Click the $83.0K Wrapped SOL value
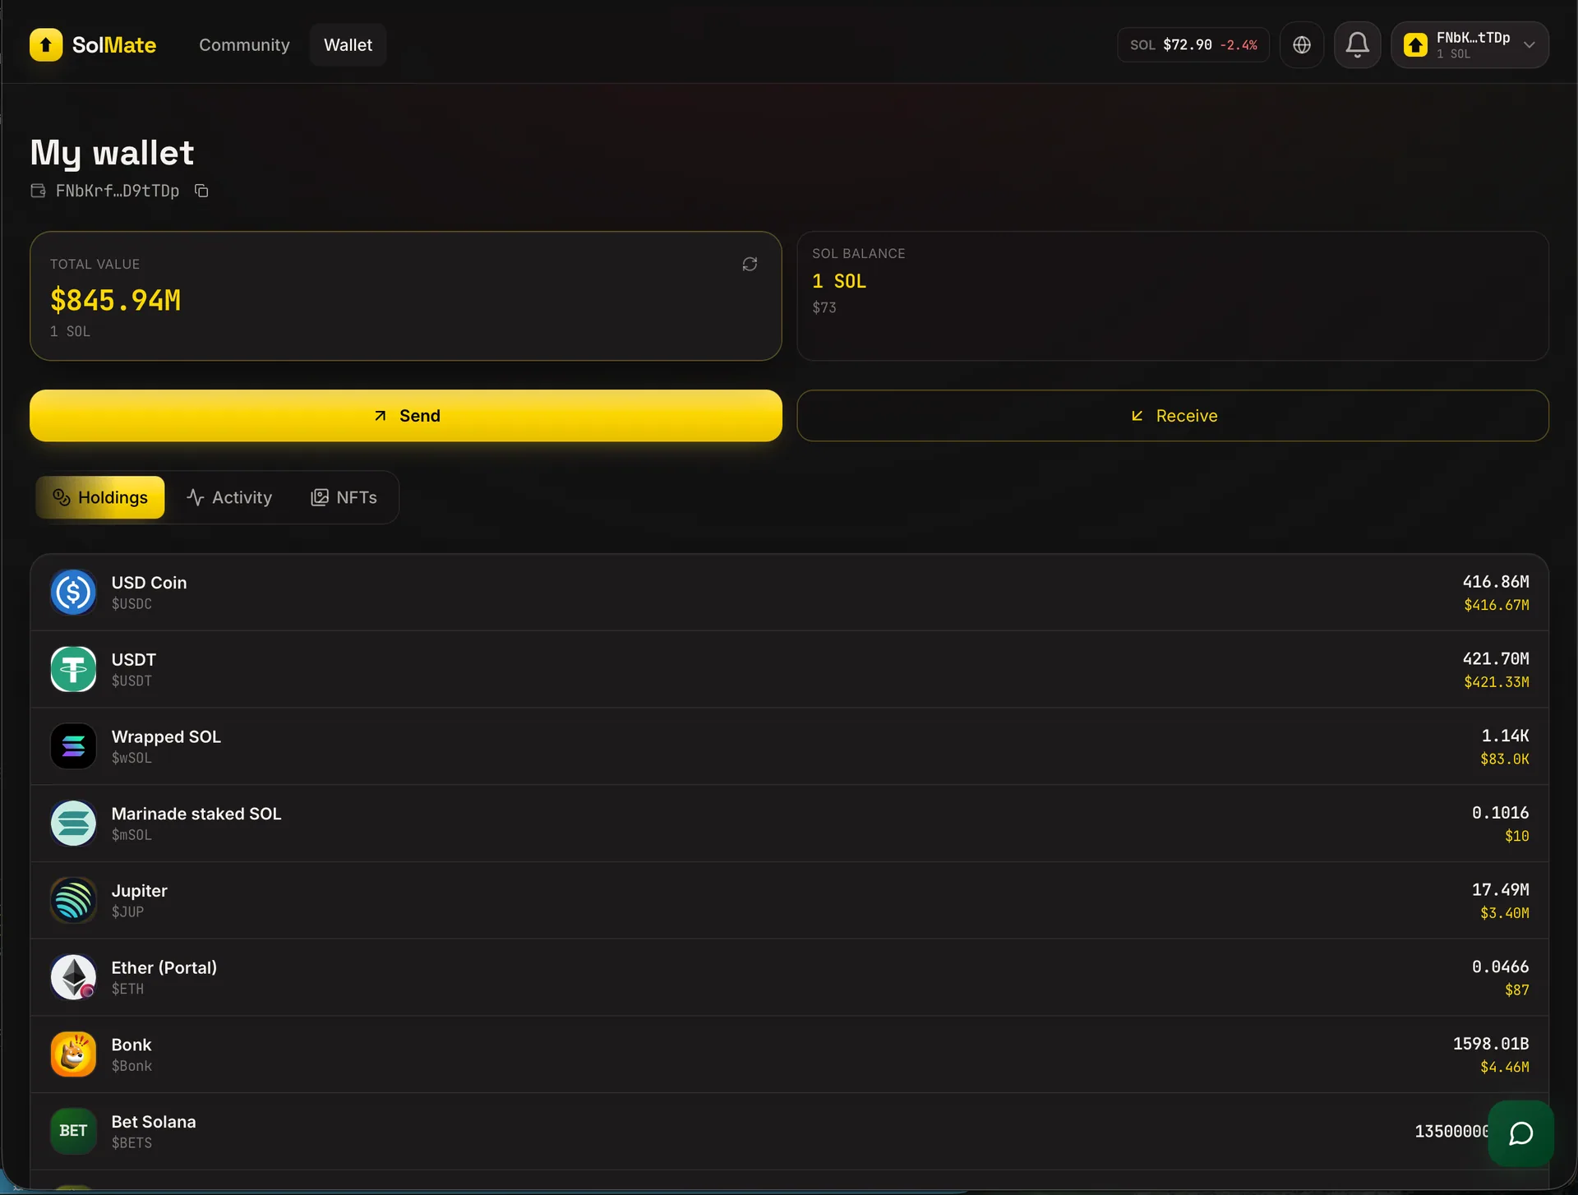This screenshot has height=1195, width=1578. tap(1504, 759)
